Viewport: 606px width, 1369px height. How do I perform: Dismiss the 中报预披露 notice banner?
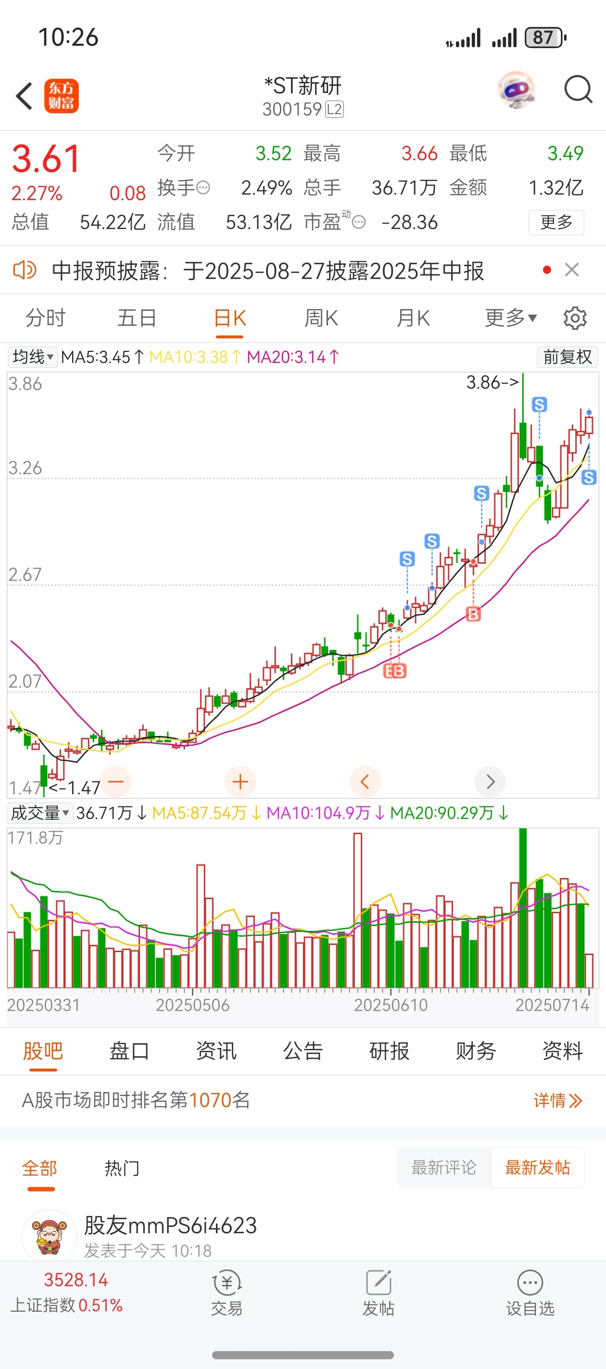click(x=572, y=270)
